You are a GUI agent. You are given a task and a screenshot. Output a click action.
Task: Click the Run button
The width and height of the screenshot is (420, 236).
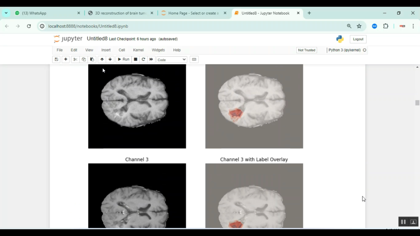point(123,59)
